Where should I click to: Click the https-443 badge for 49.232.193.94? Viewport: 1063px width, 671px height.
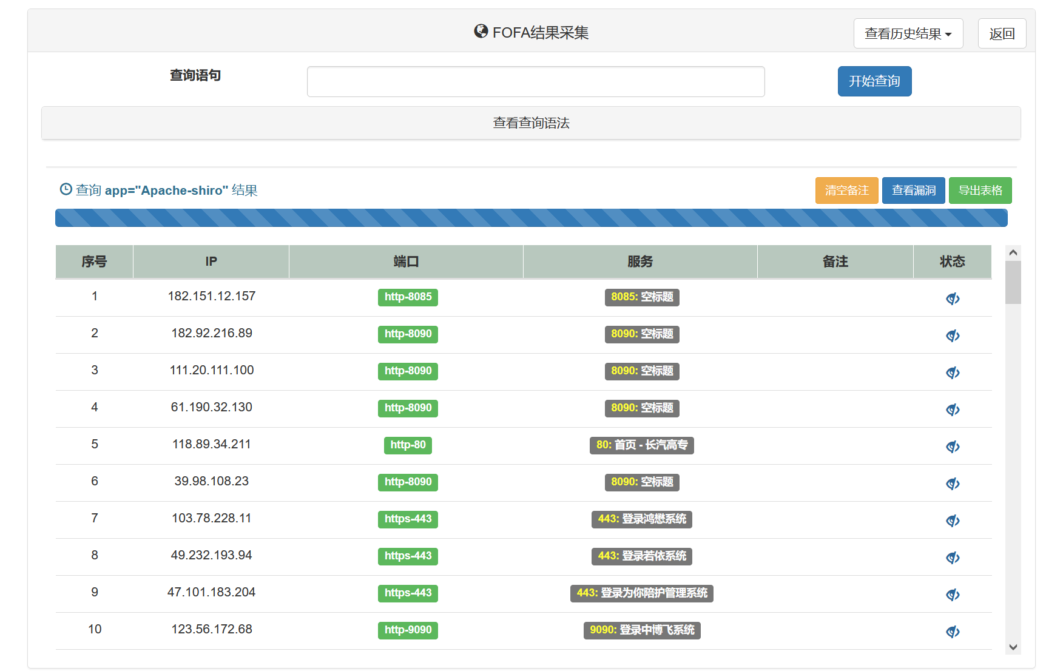tap(408, 556)
